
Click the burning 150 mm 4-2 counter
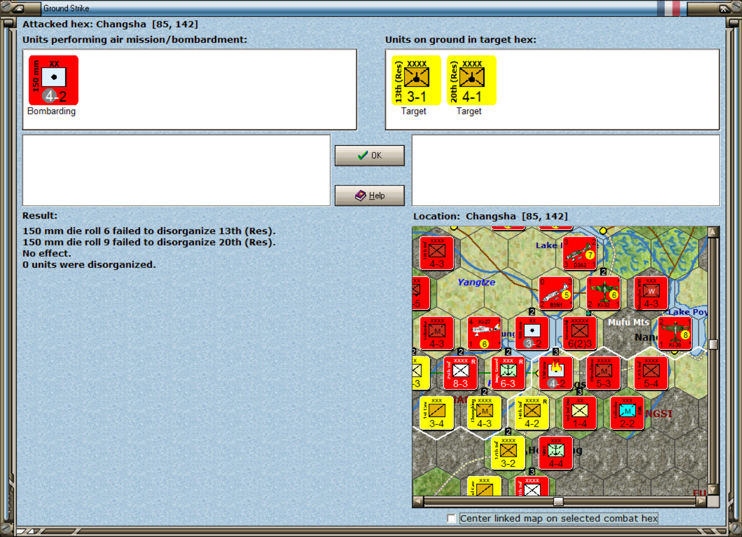pyautogui.click(x=556, y=373)
